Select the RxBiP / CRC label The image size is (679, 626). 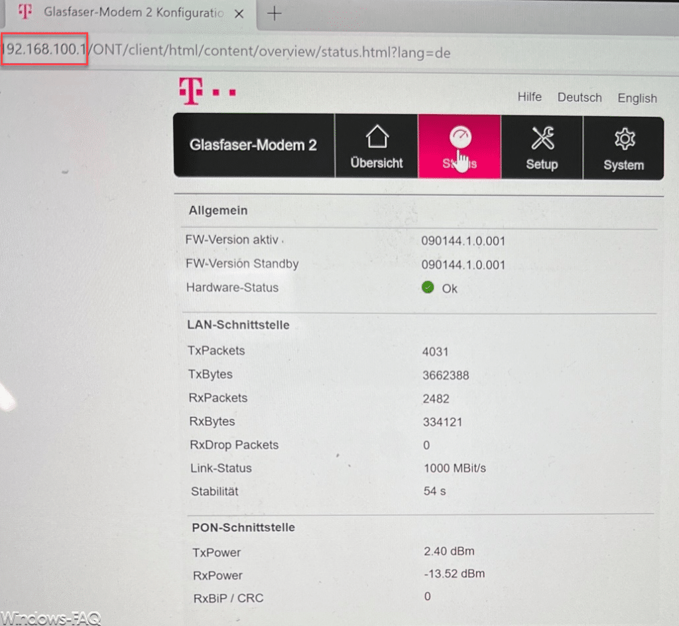pyautogui.click(x=228, y=599)
